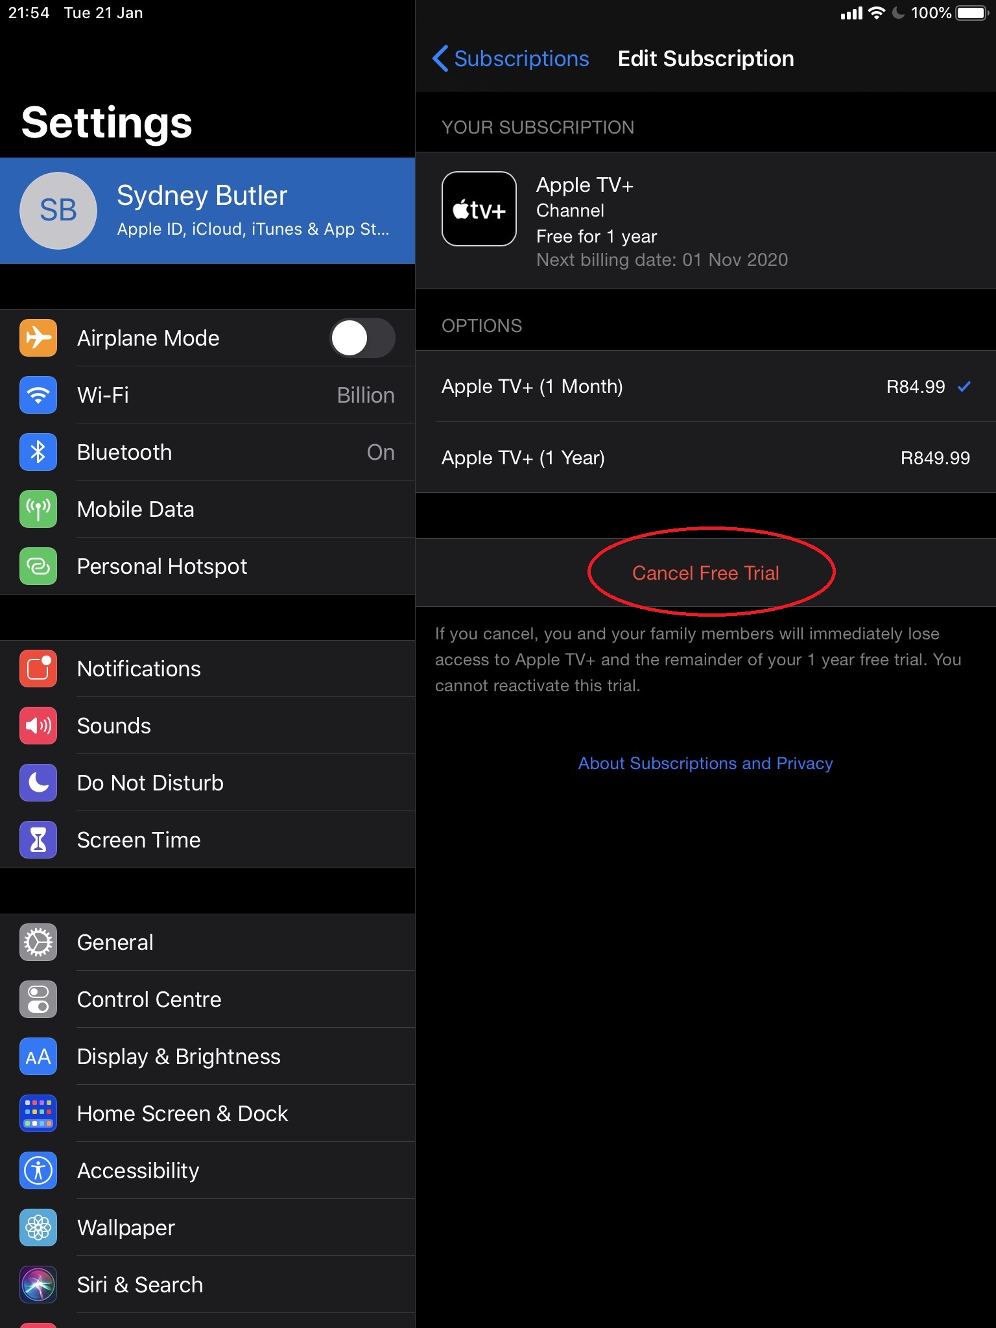Open Control Centre settings
Viewport: 996px width, 1328px height.
pos(207,999)
